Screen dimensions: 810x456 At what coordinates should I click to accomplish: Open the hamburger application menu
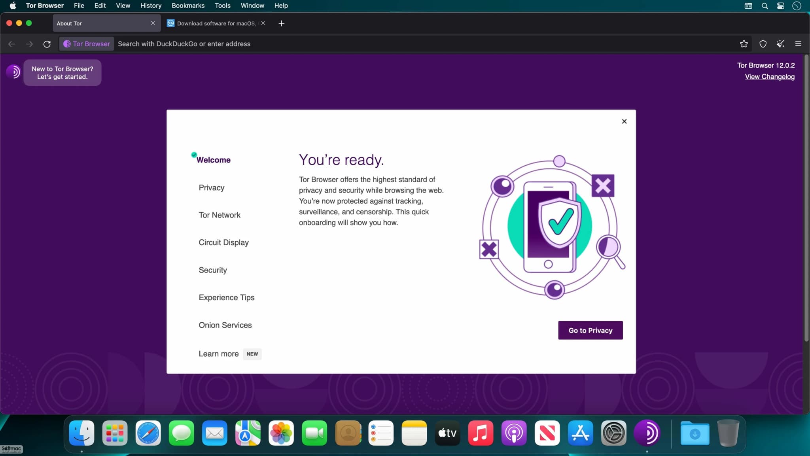(798, 44)
